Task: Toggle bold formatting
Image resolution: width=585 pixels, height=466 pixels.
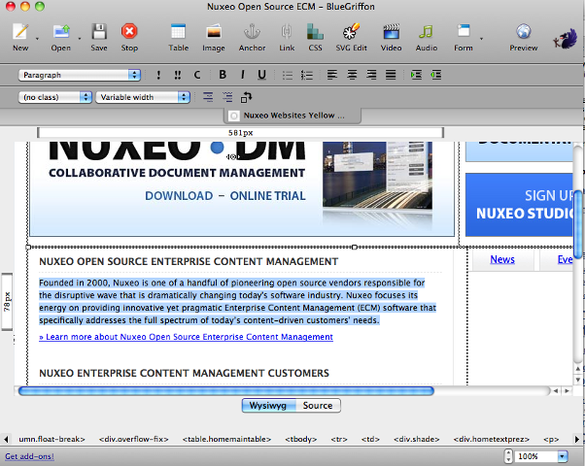Action: 223,75
